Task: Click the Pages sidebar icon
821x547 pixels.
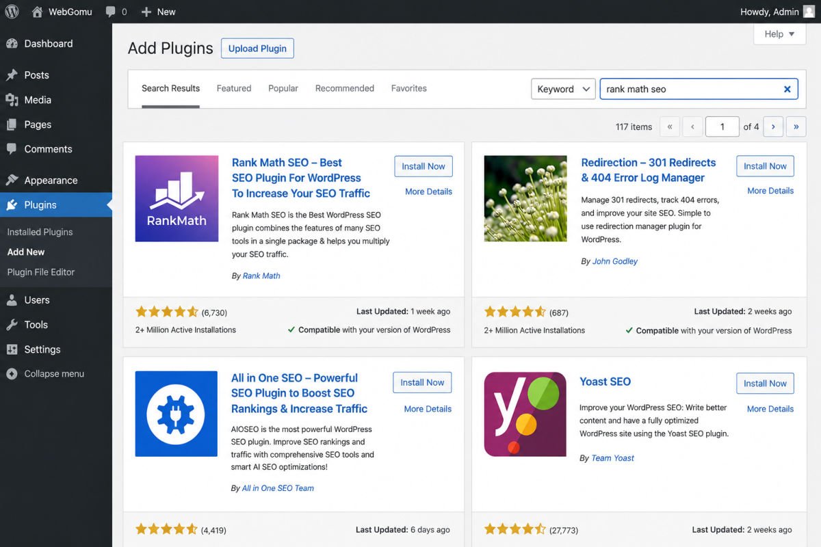Action: (12, 124)
